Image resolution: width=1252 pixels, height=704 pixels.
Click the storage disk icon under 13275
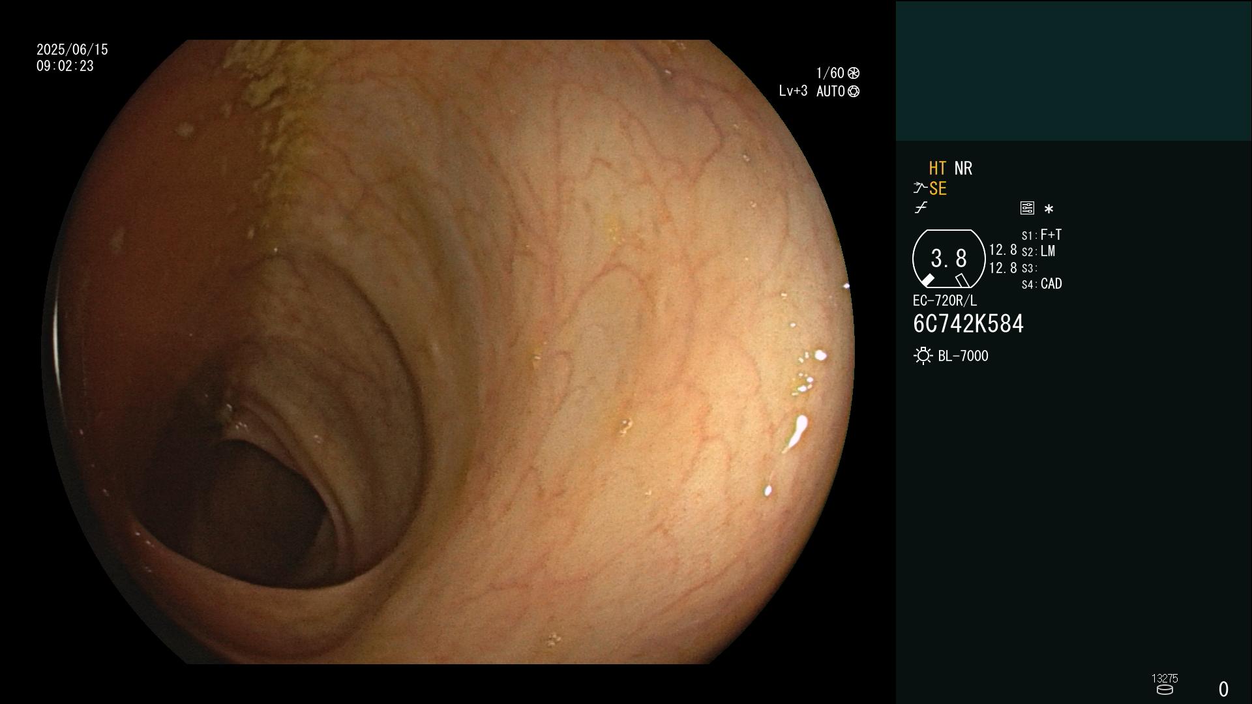[1165, 690]
